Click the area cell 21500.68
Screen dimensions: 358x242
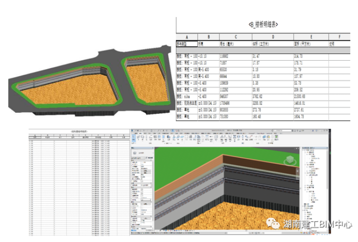pyautogui.click(x=311, y=97)
